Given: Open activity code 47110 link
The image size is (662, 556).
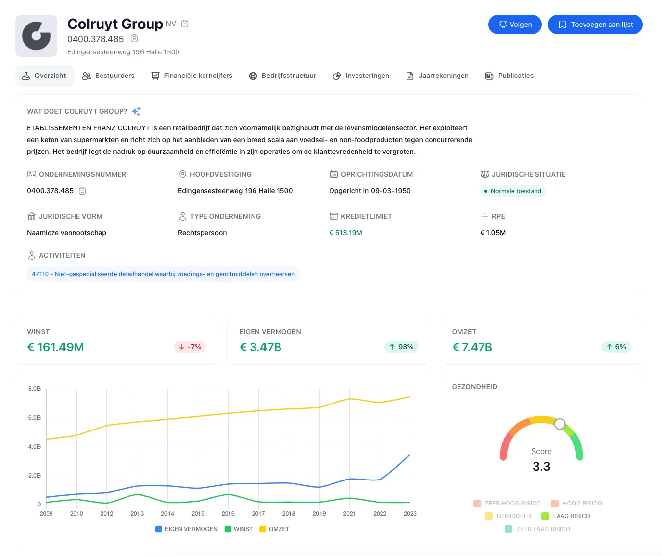Looking at the screenshot, I should point(163,274).
